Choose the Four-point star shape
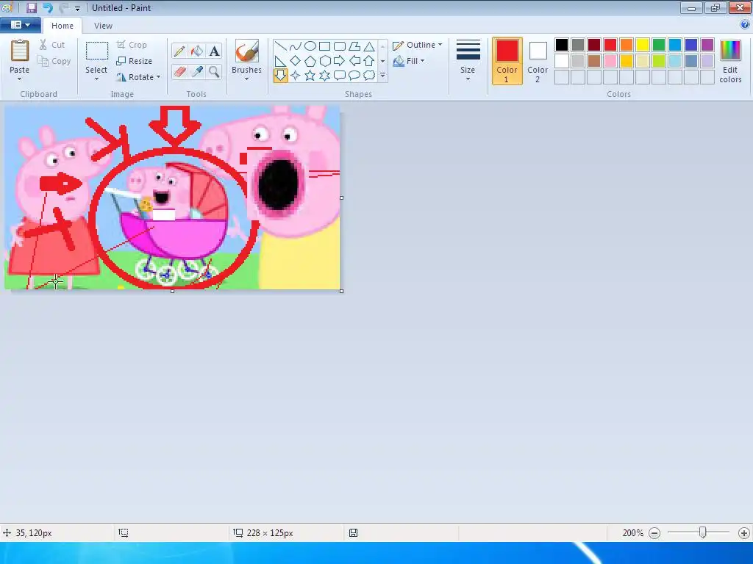 (296, 76)
